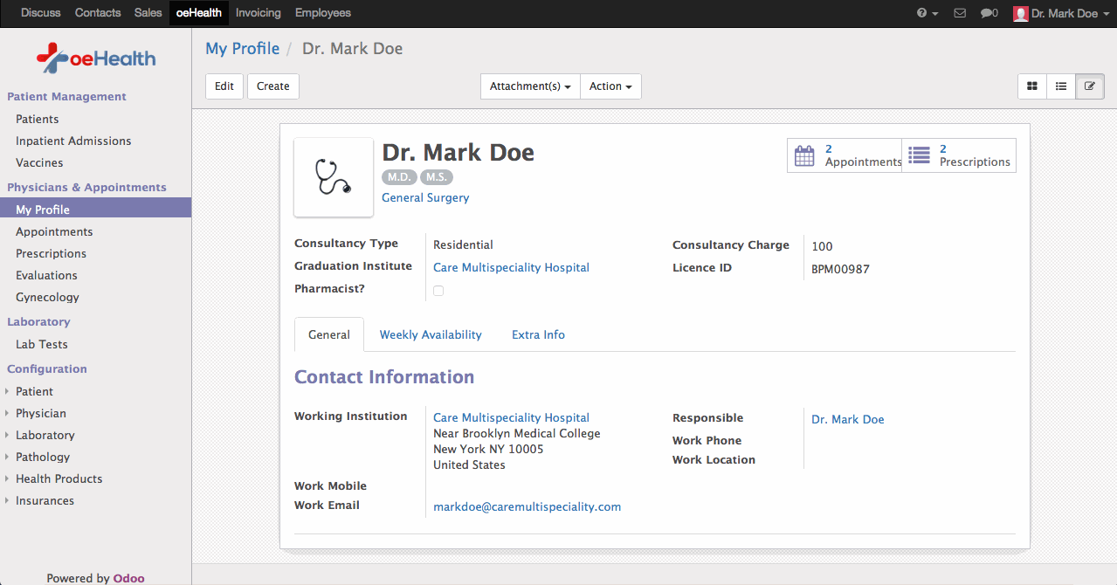The width and height of the screenshot is (1117, 585).
Task: Open the Sales menu
Action: coord(148,13)
